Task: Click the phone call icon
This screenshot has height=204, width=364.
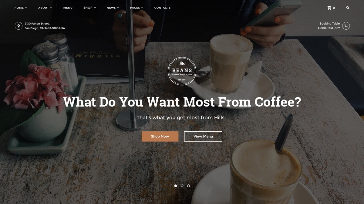Action: [346, 26]
